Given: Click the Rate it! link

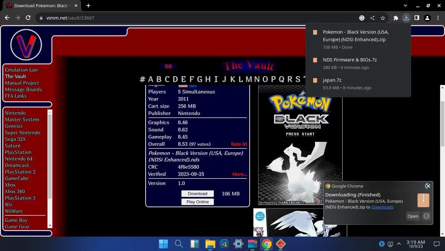Looking at the screenshot, I should coord(239,144).
